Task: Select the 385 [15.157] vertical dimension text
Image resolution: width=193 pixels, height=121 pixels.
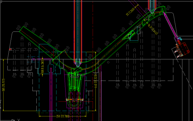Action: [4, 85]
